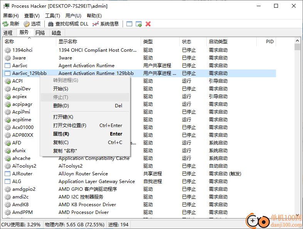Click the AcpiDev service gear icon
This screenshot has height=229, width=303.
pos(8,89)
